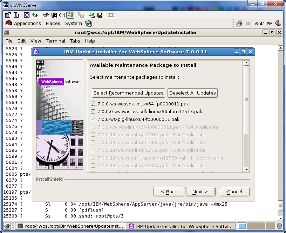Screen dimensions: 286x233
Task: Toggle full screen mode in VNC toolbar
Action: point(27,15)
